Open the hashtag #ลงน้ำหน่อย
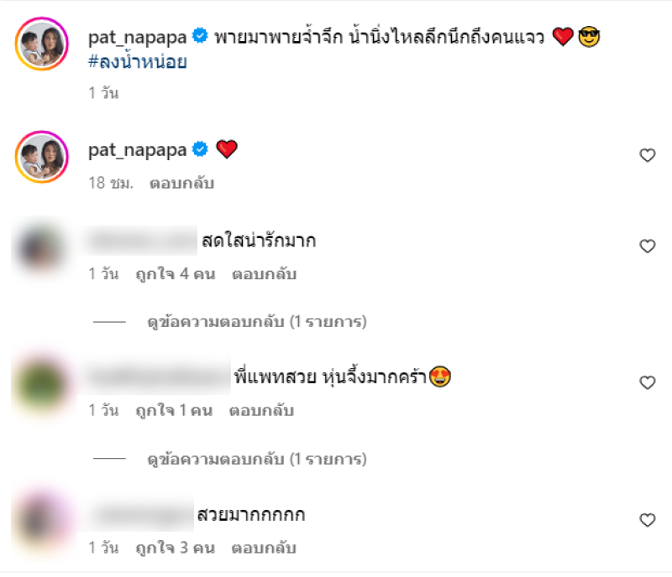The width and height of the screenshot is (672, 577). point(138,61)
